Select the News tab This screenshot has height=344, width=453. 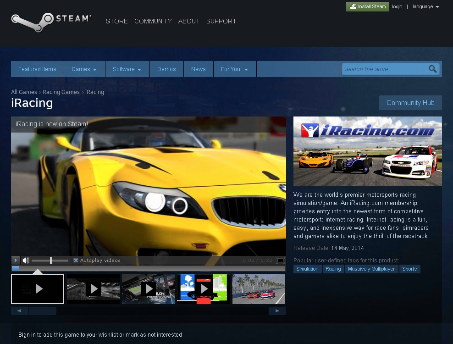pos(198,69)
